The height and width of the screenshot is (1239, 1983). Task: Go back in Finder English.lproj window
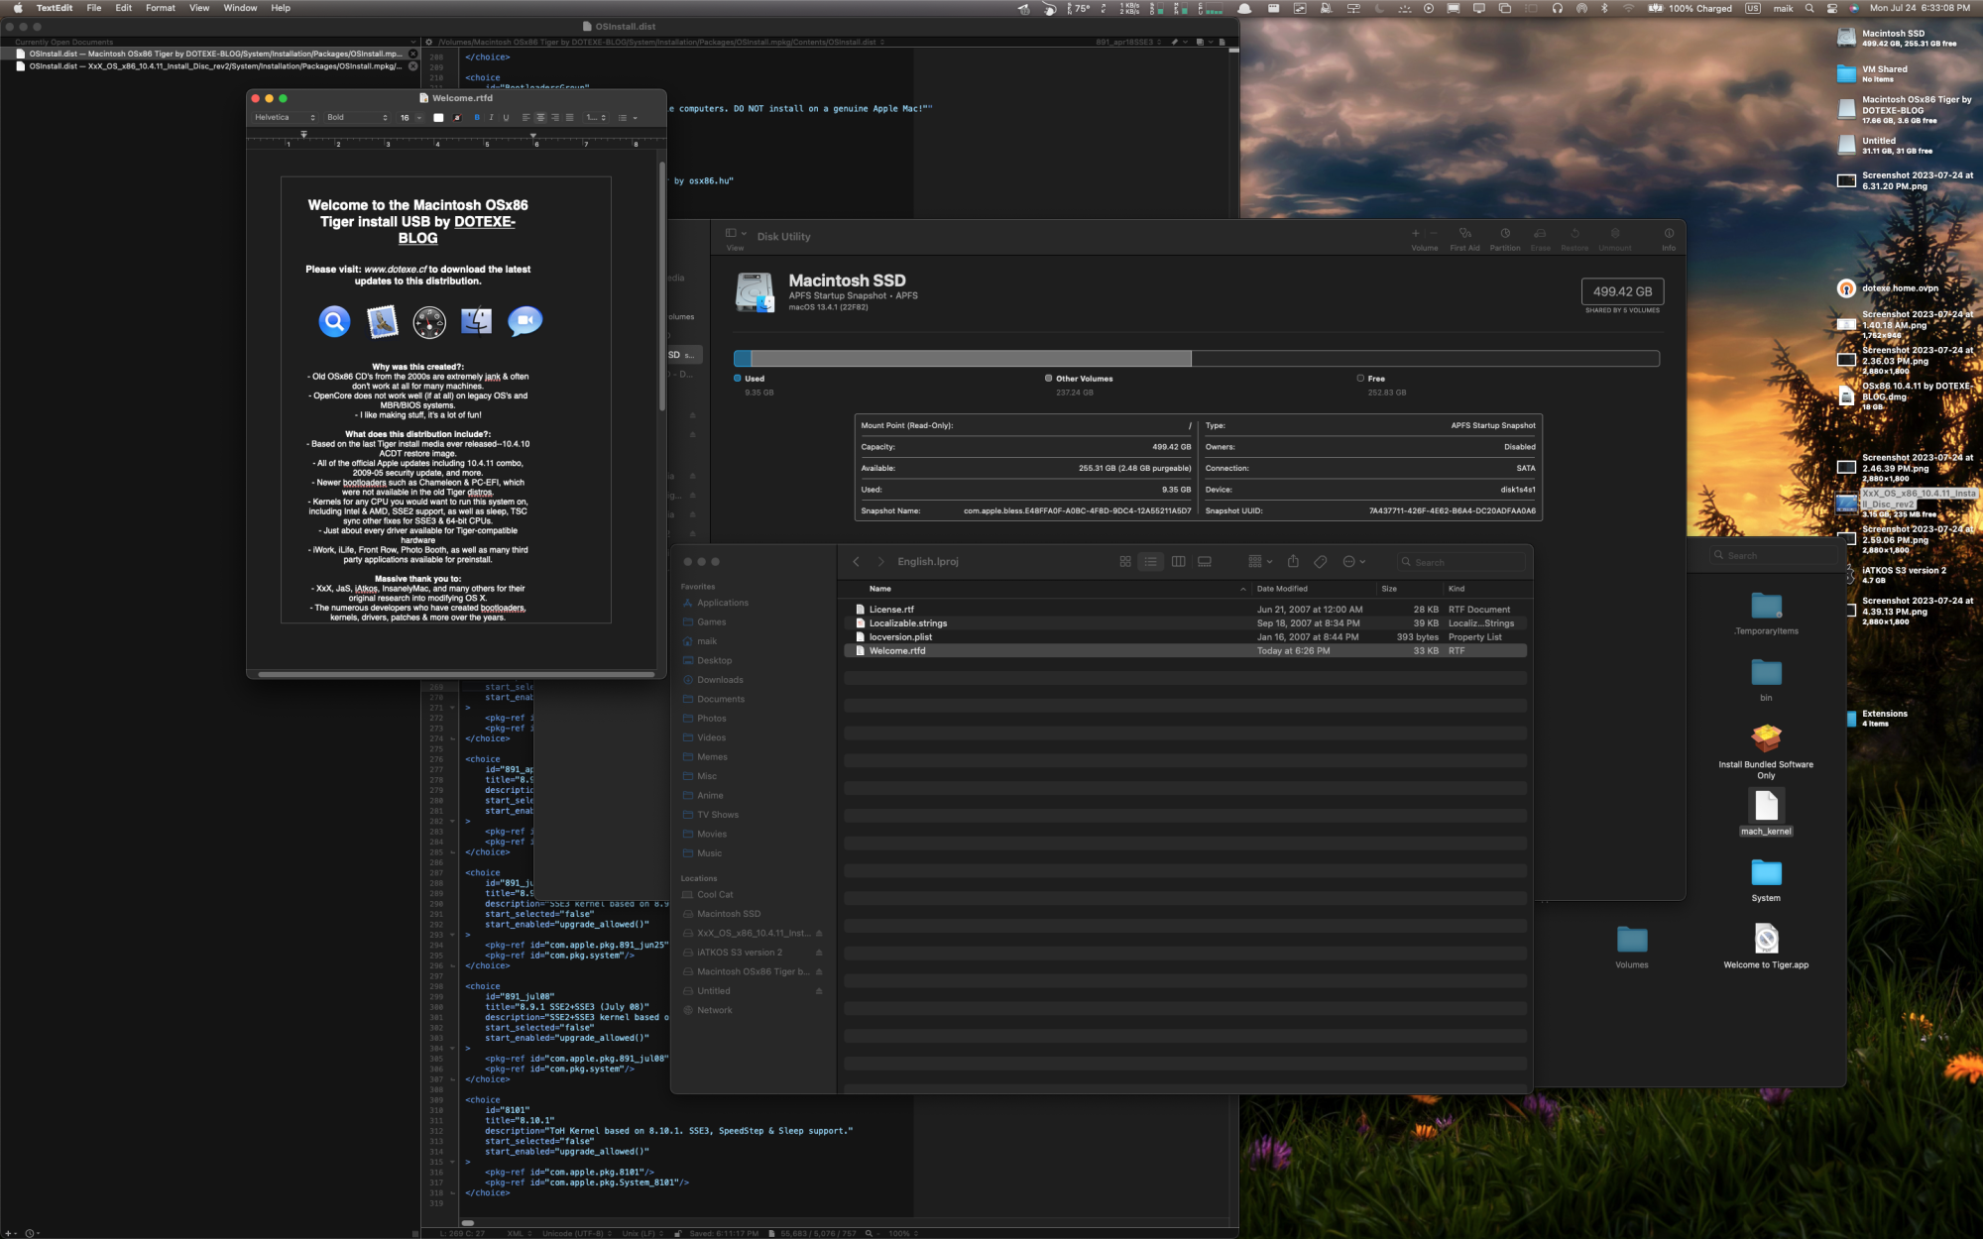click(856, 561)
